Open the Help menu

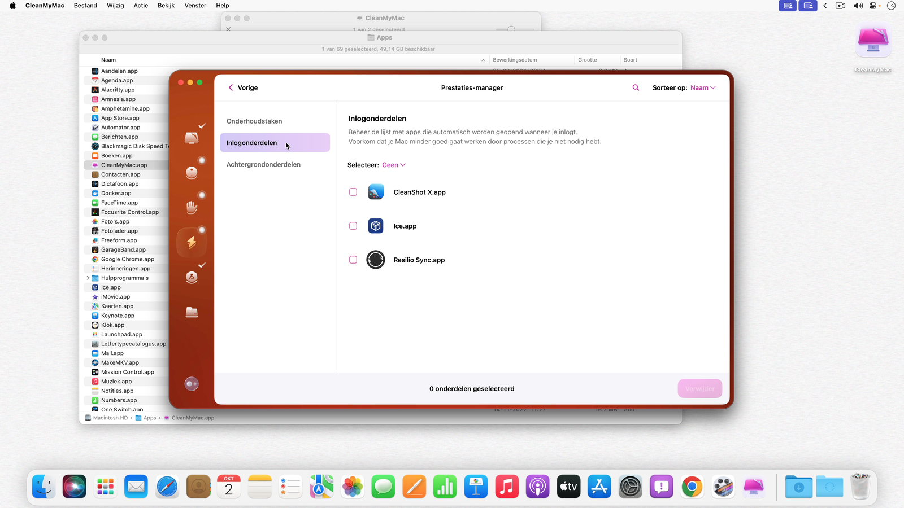pyautogui.click(x=223, y=6)
